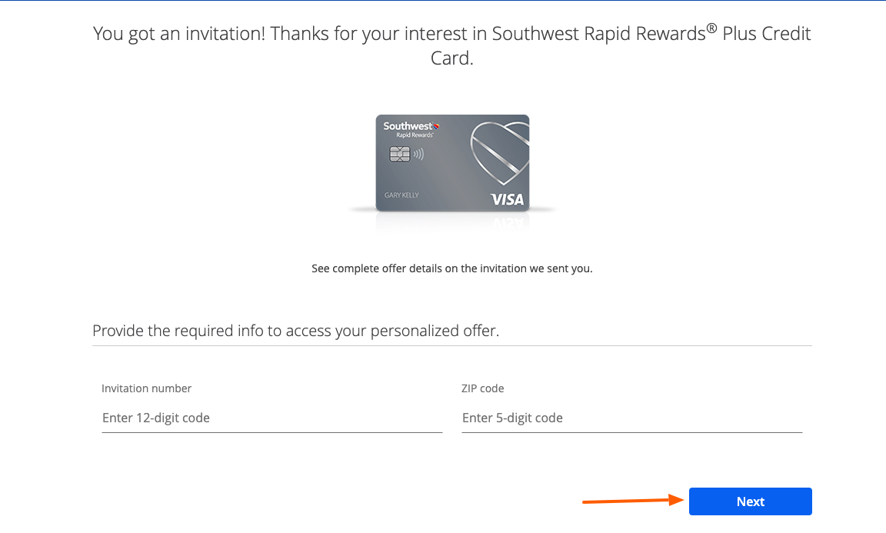
Task: Click the VISA logo on the card
Action: 508,198
